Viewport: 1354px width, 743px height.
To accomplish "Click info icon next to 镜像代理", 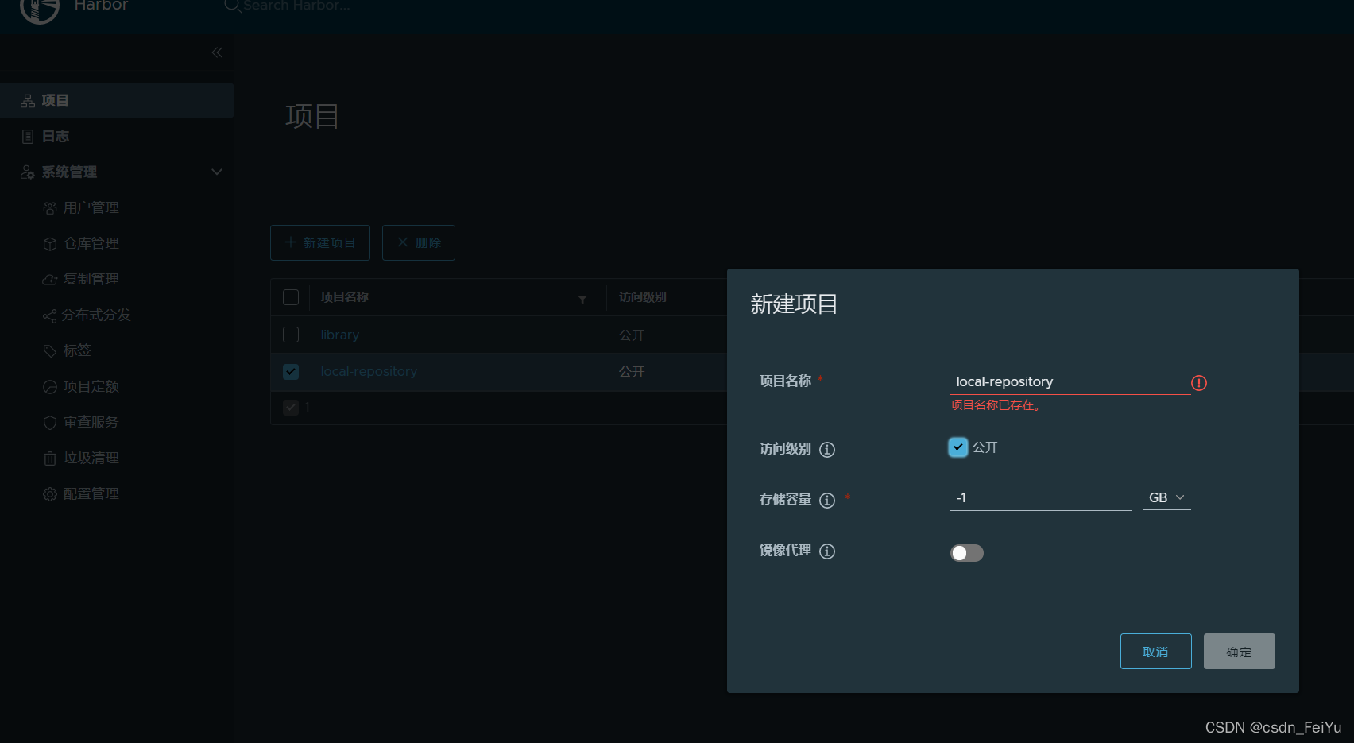I will point(827,551).
